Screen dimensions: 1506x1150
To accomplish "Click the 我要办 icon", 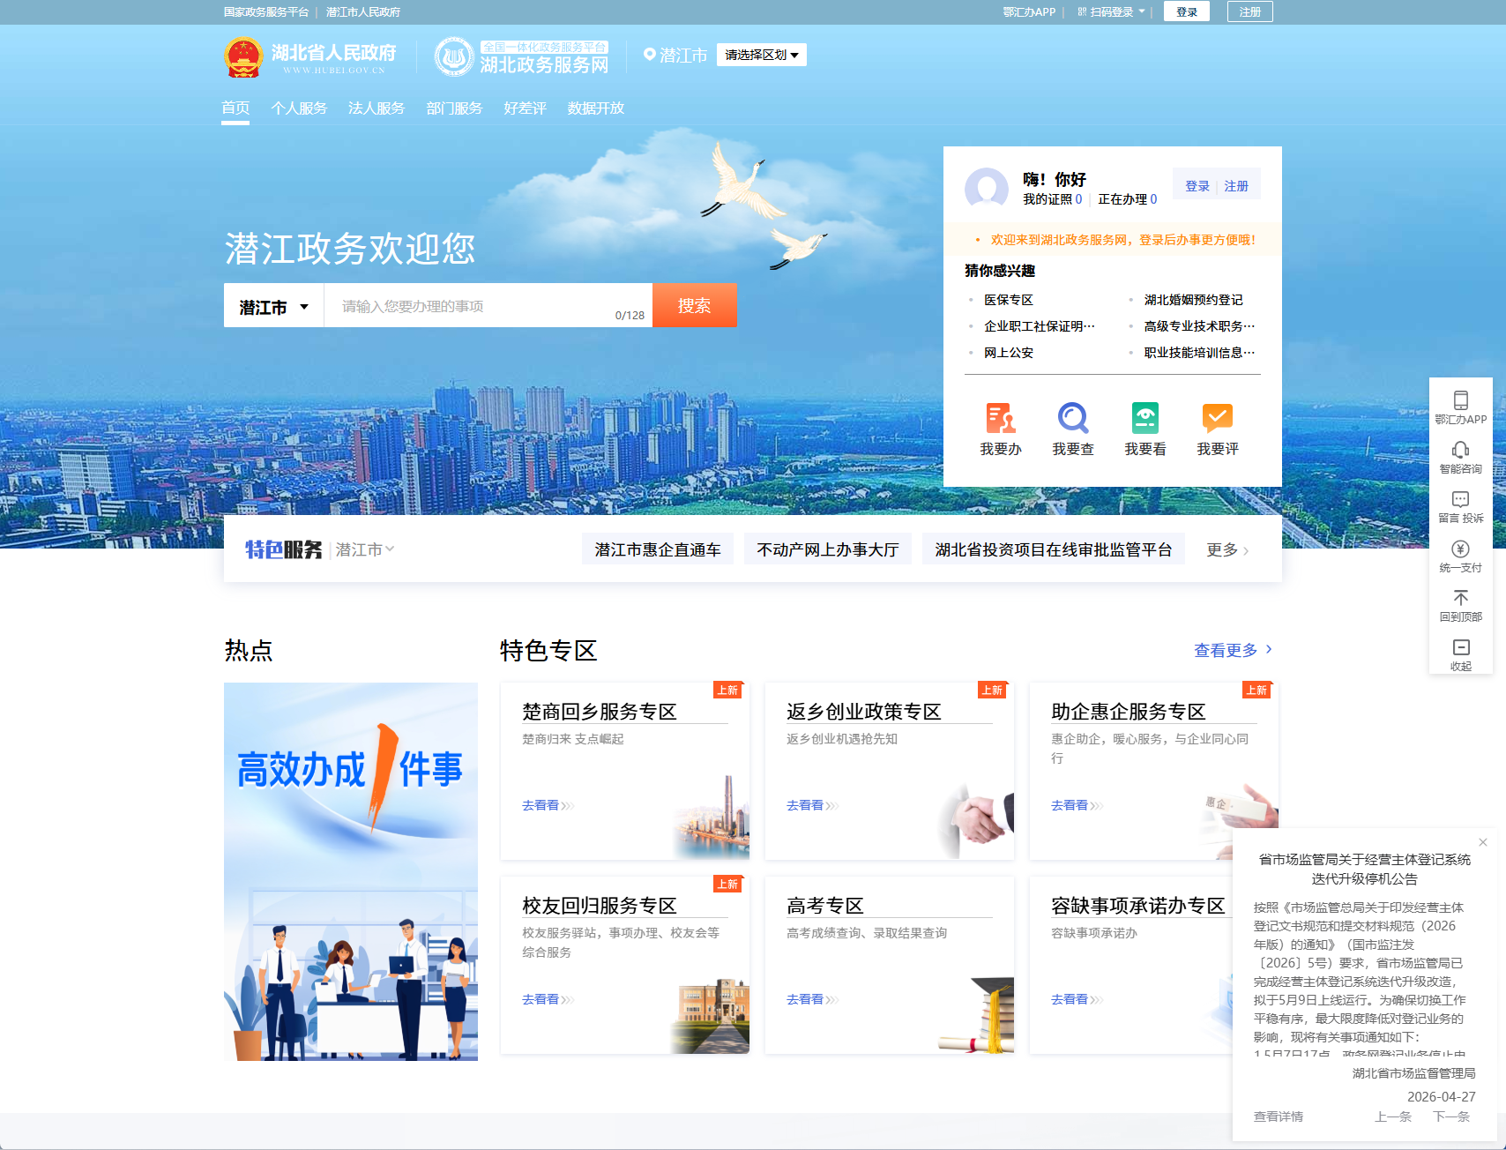I will [x=1001, y=418].
